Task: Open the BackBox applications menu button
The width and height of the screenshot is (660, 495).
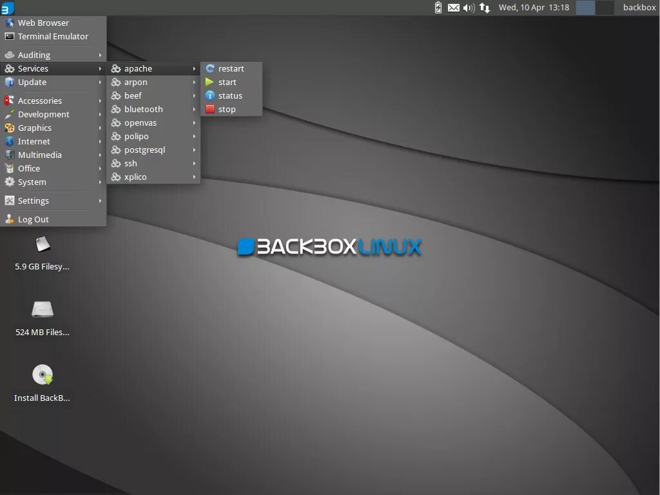Action: [x=8, y=8]
